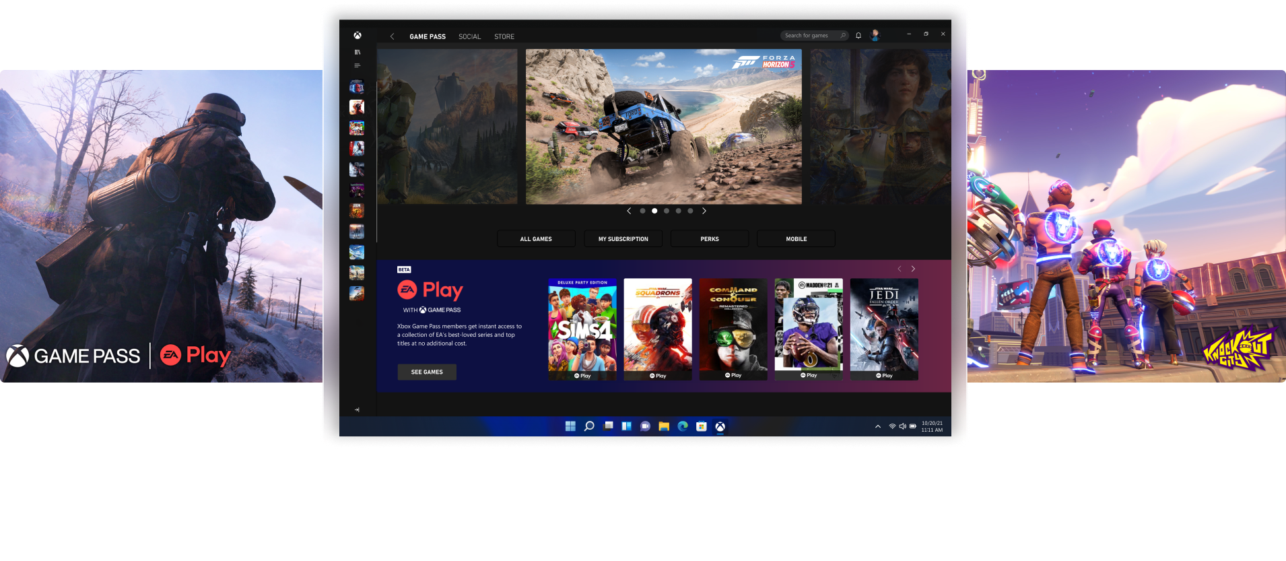
Task: Open Task View on the taskbar
Action: (608, 426)
